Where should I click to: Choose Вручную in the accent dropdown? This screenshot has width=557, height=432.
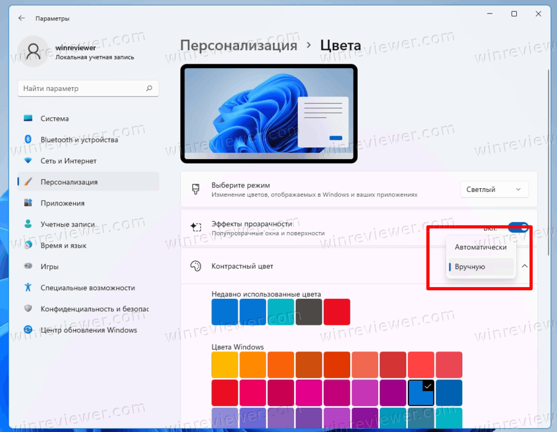click(481, 267)
